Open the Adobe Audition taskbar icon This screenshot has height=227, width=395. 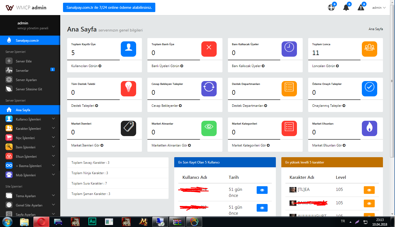click(x=92, y=222)
